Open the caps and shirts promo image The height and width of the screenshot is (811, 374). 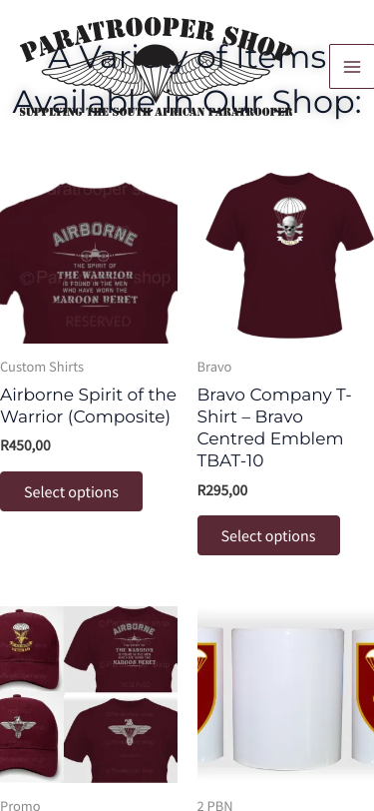click(89, 694)
